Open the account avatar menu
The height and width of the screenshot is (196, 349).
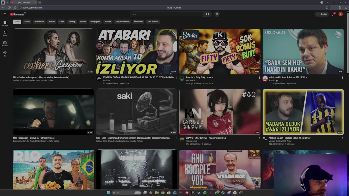341,14
